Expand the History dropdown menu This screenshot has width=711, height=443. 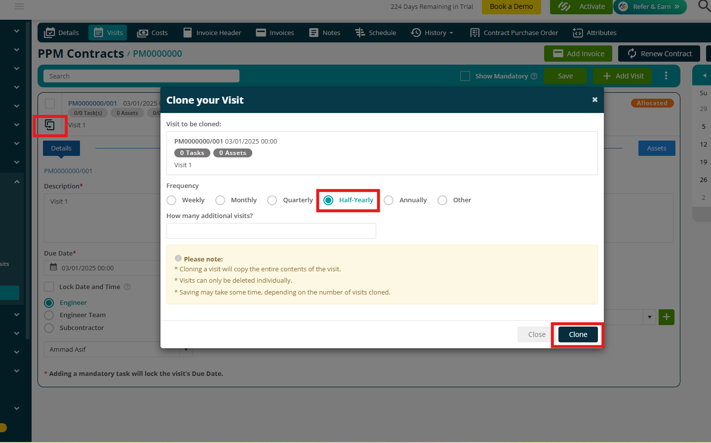(432, 33)
